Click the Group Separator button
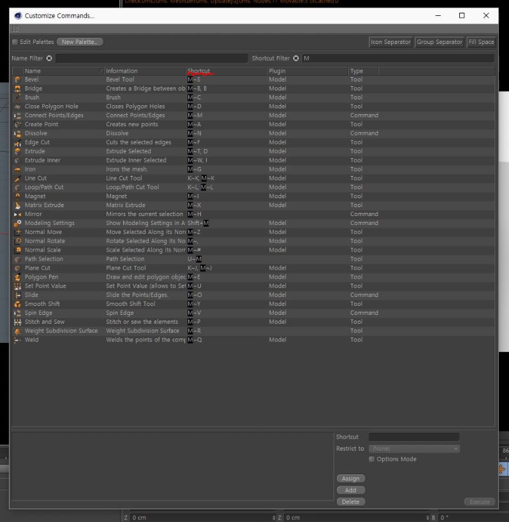This screenshot has height=522, width=509. click(x=439, y=42)
